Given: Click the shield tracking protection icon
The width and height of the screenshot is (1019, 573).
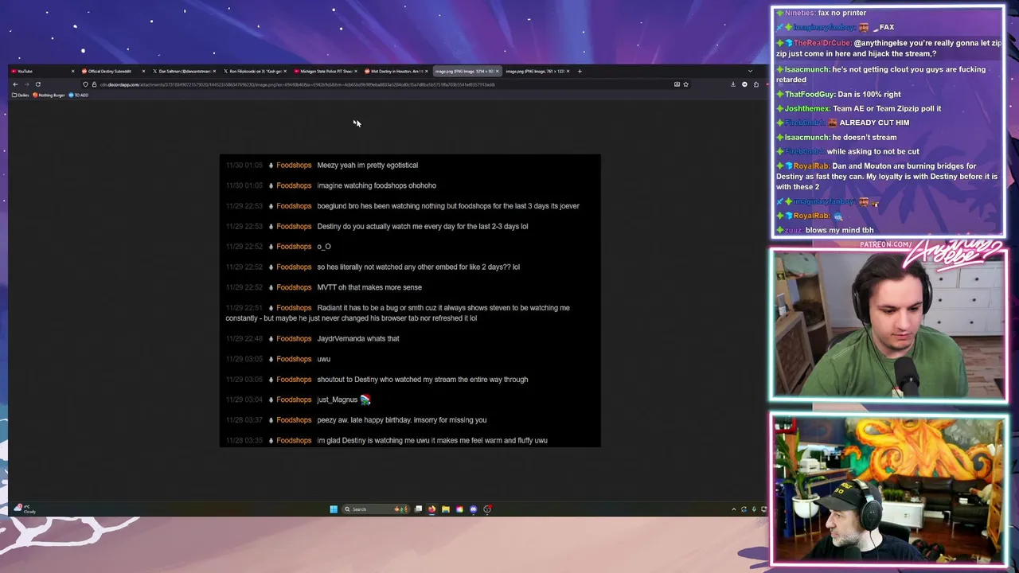Looking at the screenshot, I should click(x=85, y=84).
